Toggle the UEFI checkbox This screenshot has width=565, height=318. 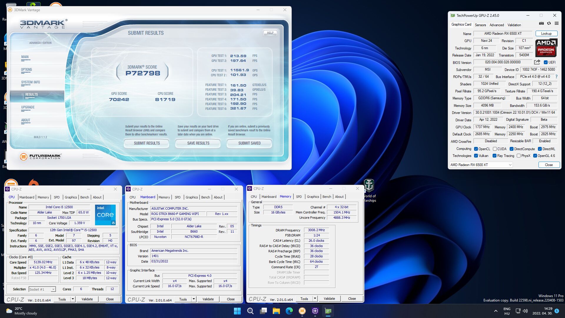[x=546, y=62]
